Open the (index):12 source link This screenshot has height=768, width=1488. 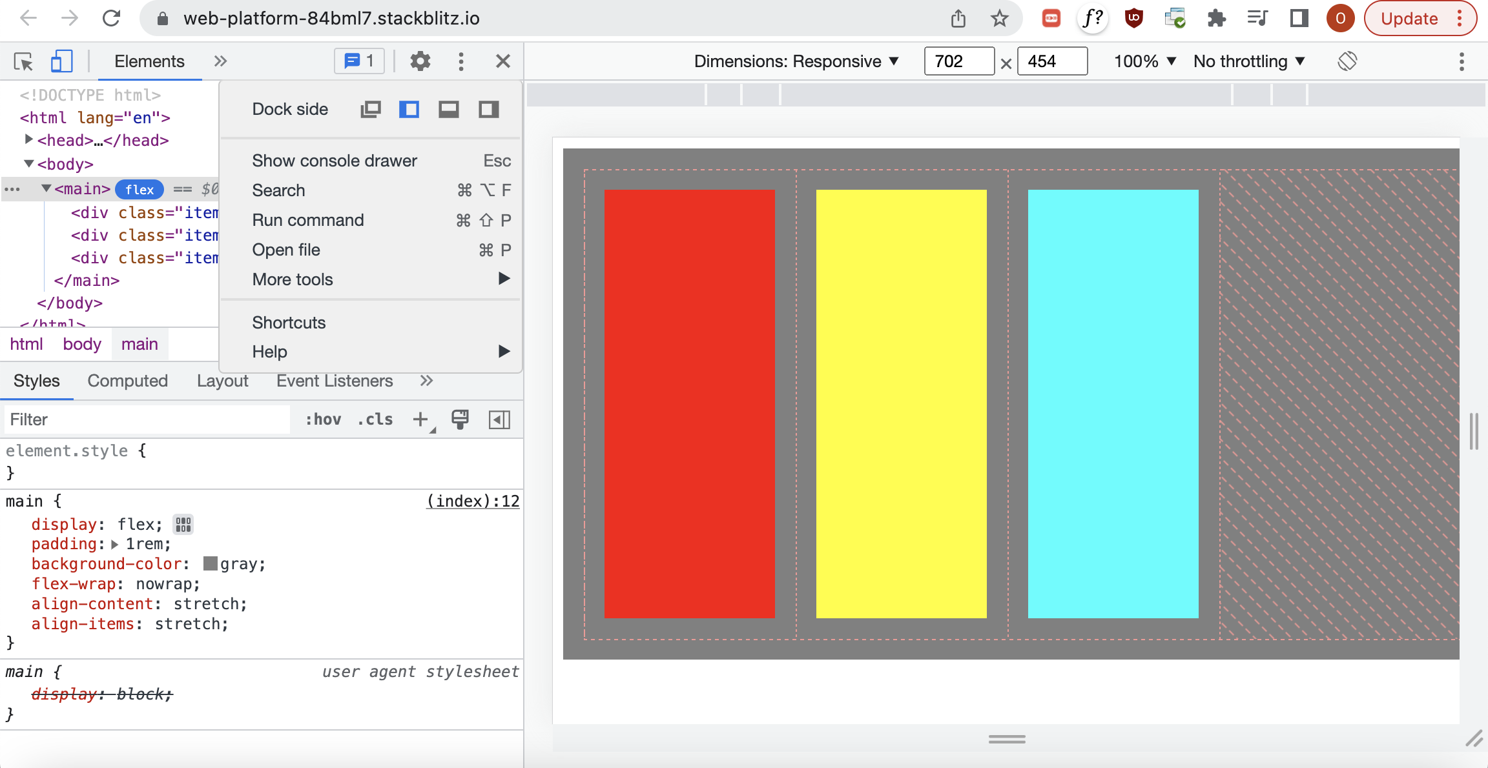[x=473, y=501]
